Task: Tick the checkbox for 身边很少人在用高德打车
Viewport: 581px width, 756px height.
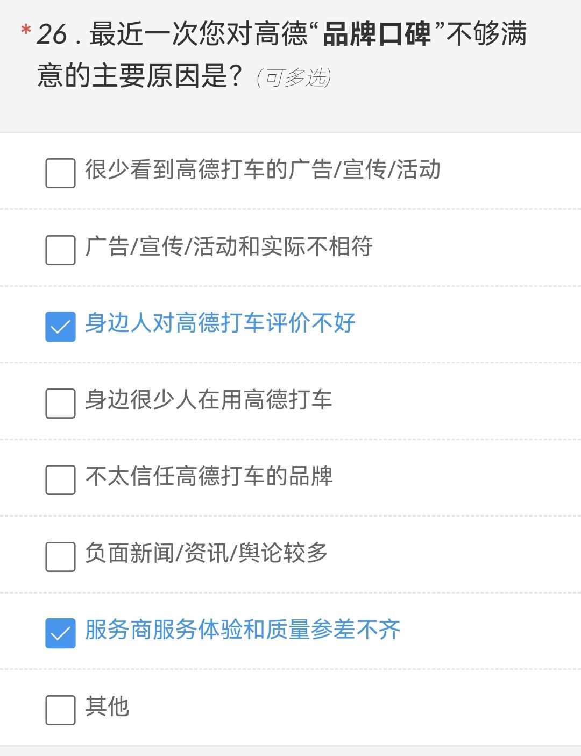Action: 60,404
